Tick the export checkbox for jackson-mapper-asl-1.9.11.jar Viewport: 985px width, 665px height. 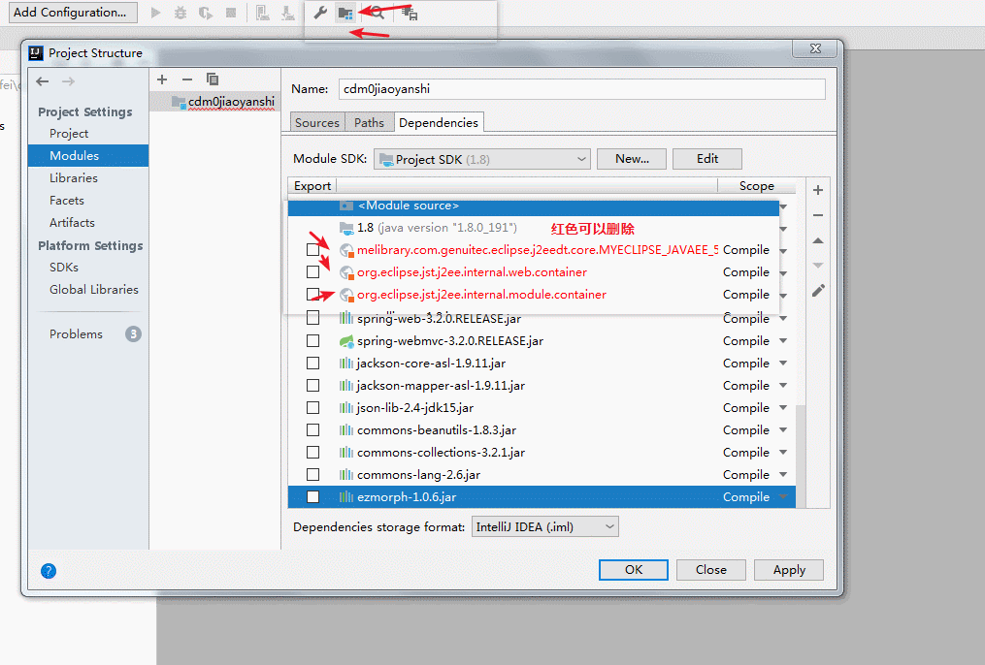[312, 386]
